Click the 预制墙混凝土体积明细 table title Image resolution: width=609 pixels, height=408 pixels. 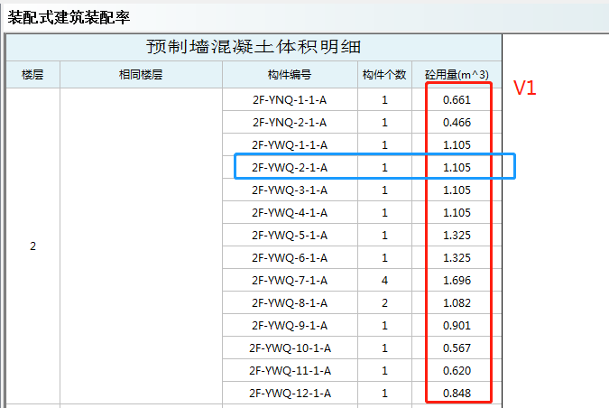[254, 48]
